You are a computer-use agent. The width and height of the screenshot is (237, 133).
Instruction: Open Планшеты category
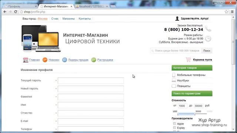click(x=184, y=86)
